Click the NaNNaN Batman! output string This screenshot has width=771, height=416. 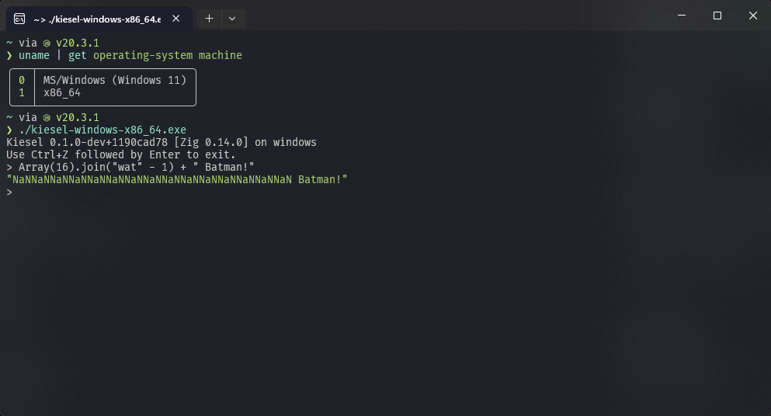177,179
